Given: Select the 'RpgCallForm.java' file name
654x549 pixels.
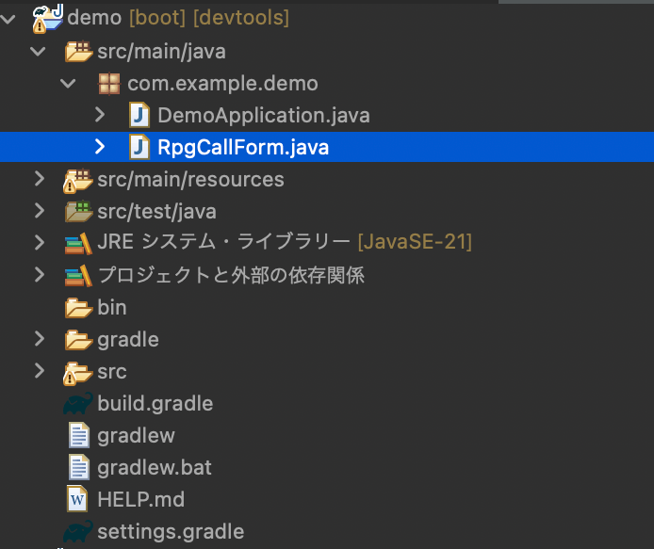Looking at the screenshot, I should click(243, 148).
